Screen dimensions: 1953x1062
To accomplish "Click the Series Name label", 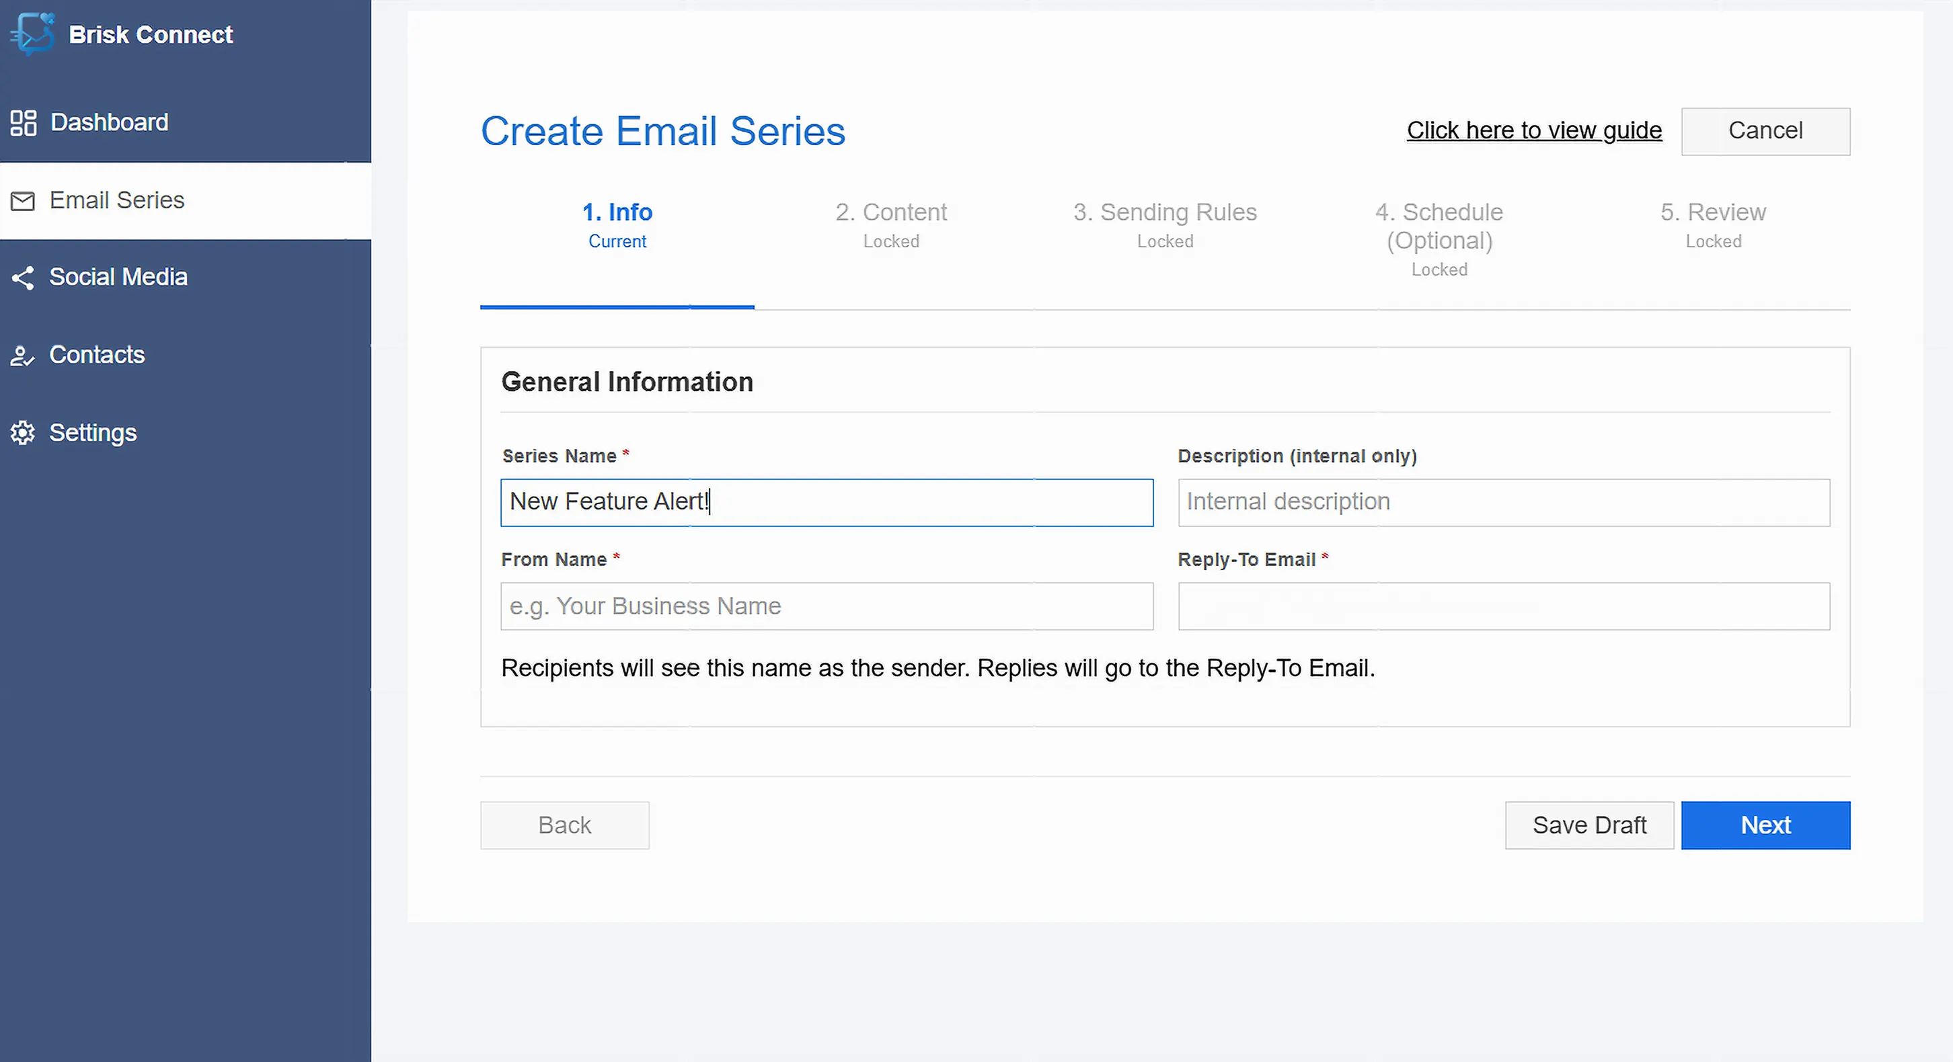I will point(559,456).
